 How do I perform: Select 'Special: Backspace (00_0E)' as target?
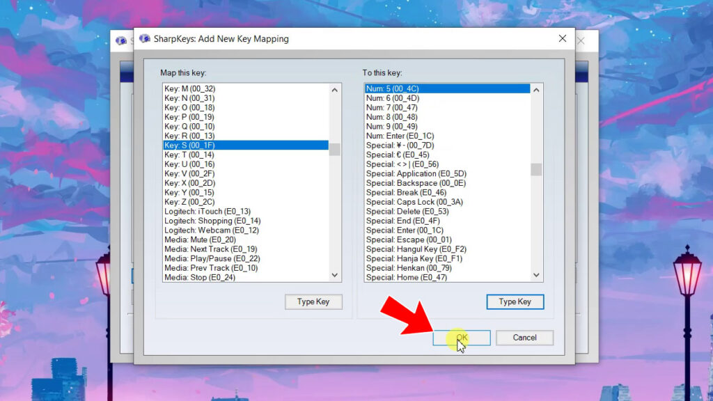[x=448, y=183]
